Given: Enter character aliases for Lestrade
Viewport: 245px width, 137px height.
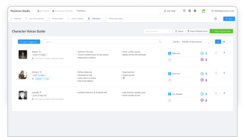Looking at the screenshot, I should (49, 99).
